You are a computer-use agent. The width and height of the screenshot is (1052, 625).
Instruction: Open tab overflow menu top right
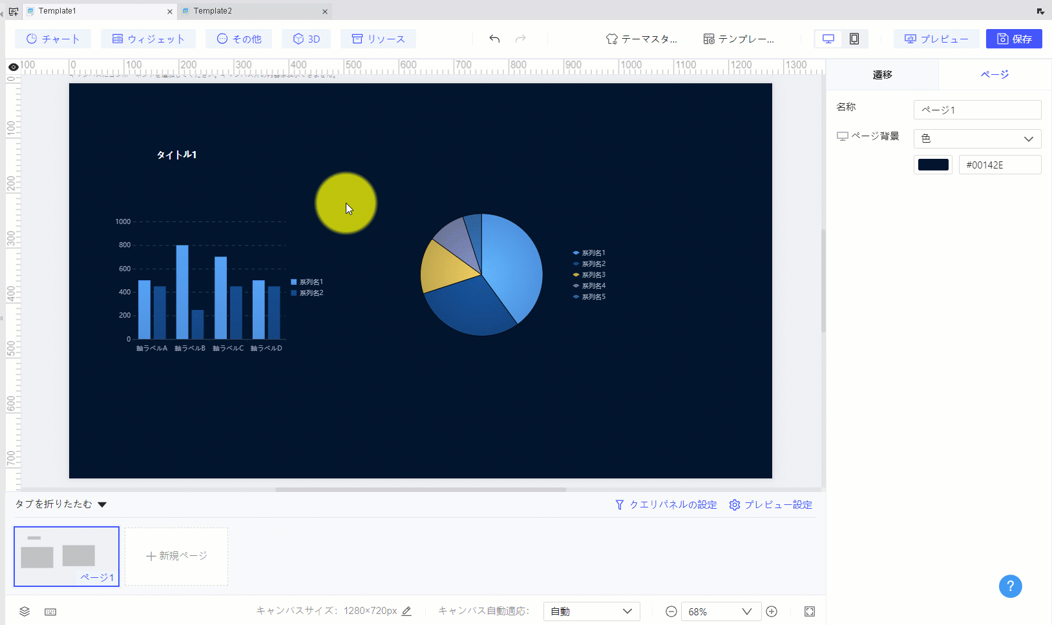pos(1040,11)
